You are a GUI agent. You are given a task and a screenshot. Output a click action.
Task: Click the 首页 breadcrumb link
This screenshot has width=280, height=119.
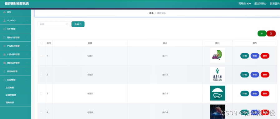(151, 13)
